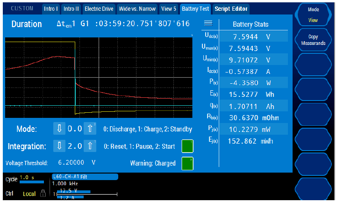
Task: Decrease the Mode value with down arrow
Action: (x=59, y=129)
